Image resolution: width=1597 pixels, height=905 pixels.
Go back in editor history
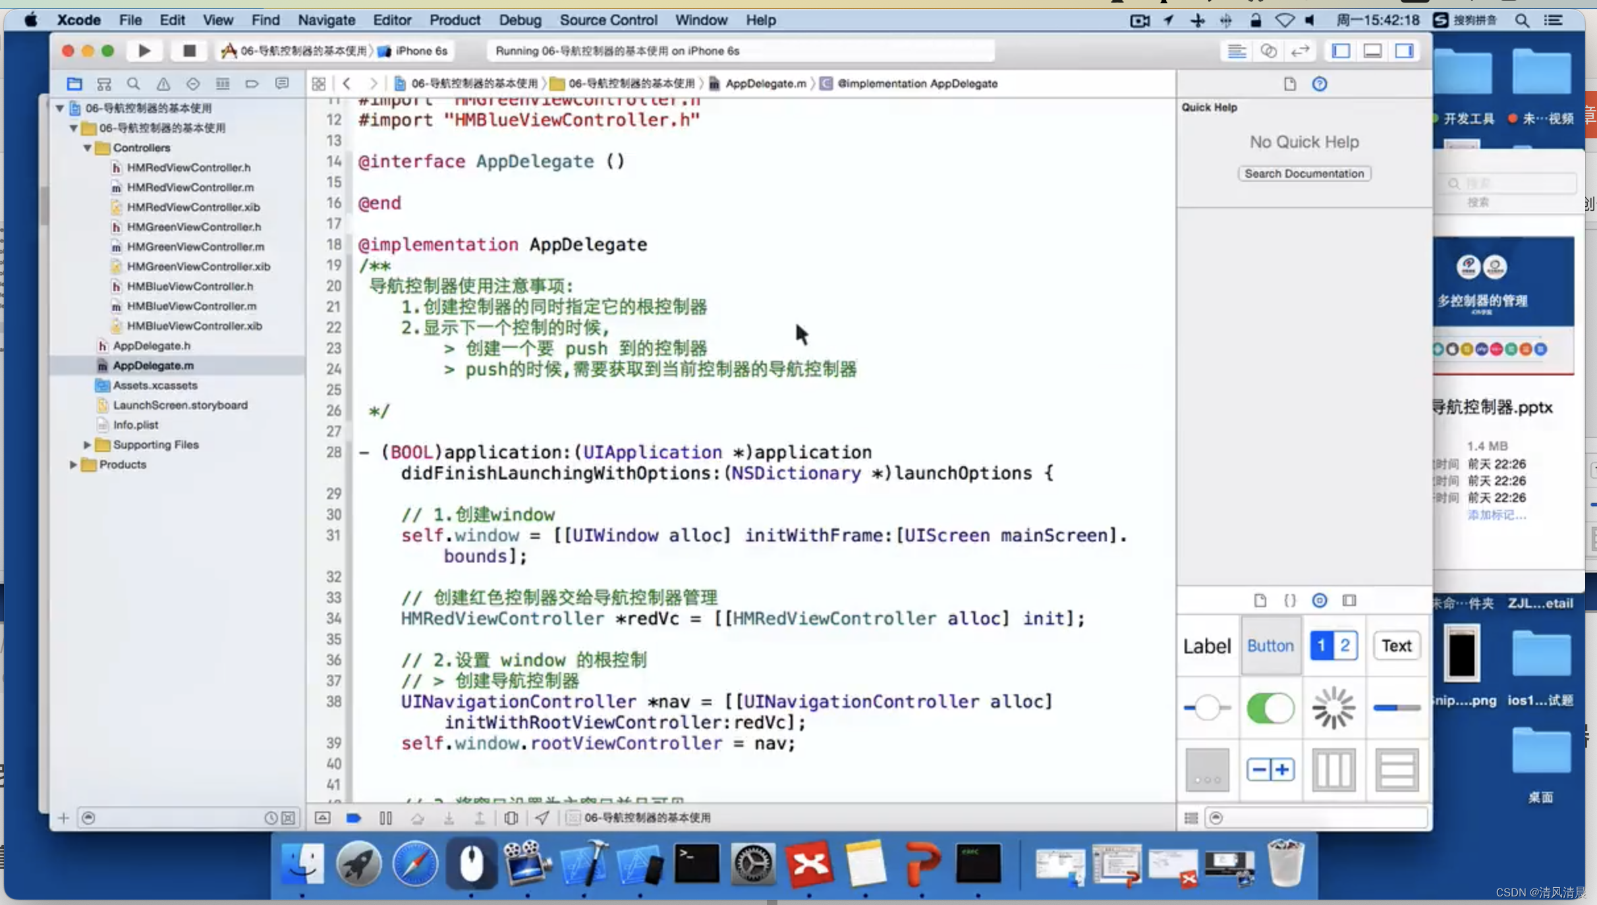pyautogui.click(x=347, y=84)
